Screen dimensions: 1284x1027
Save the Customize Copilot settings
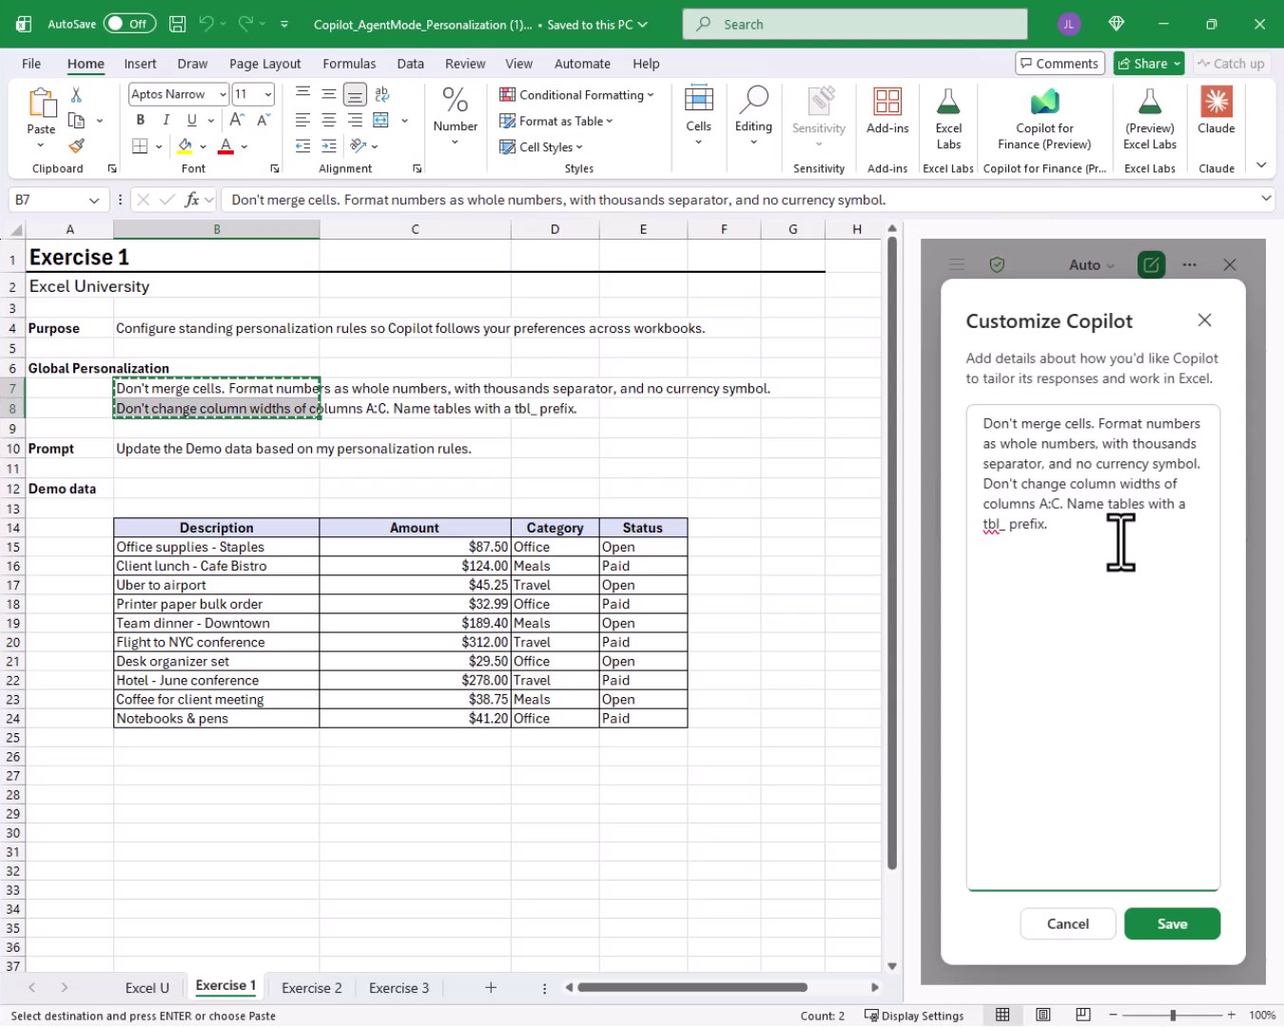point(1172,924)
